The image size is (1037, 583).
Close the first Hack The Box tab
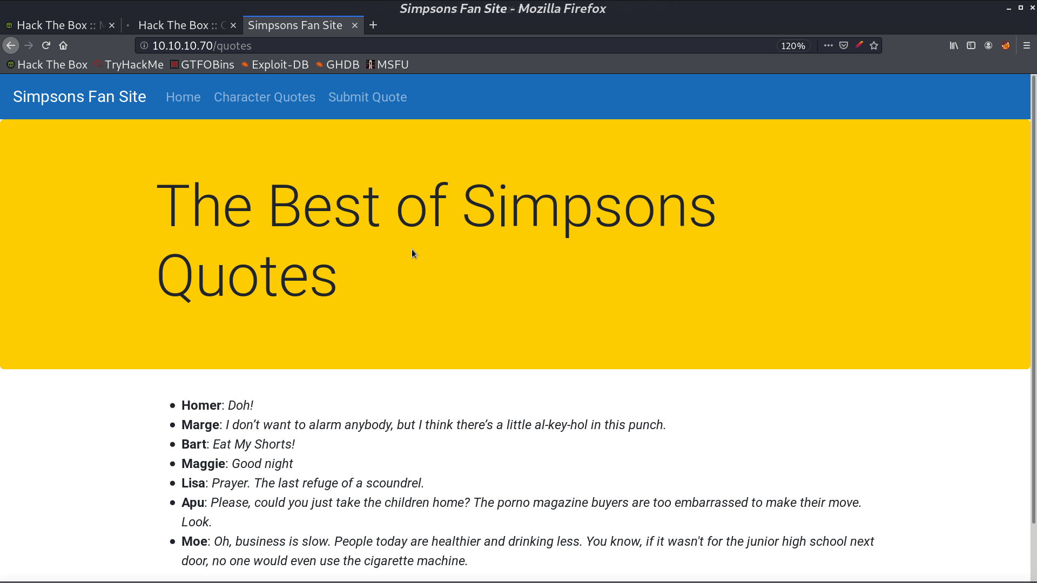point(112,25)
